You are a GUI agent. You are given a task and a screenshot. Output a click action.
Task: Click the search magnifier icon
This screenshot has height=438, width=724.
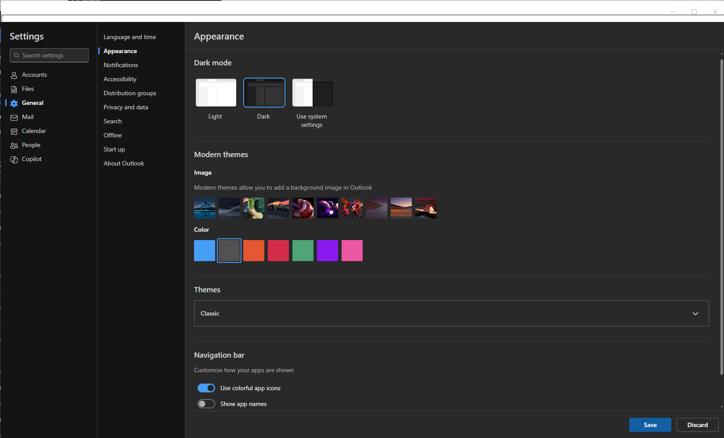[17, 55]
